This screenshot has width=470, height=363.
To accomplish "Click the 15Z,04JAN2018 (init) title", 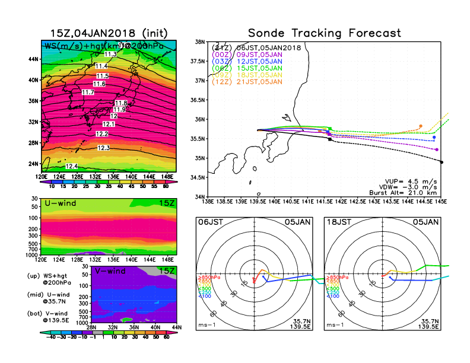I will click(109, 33).
